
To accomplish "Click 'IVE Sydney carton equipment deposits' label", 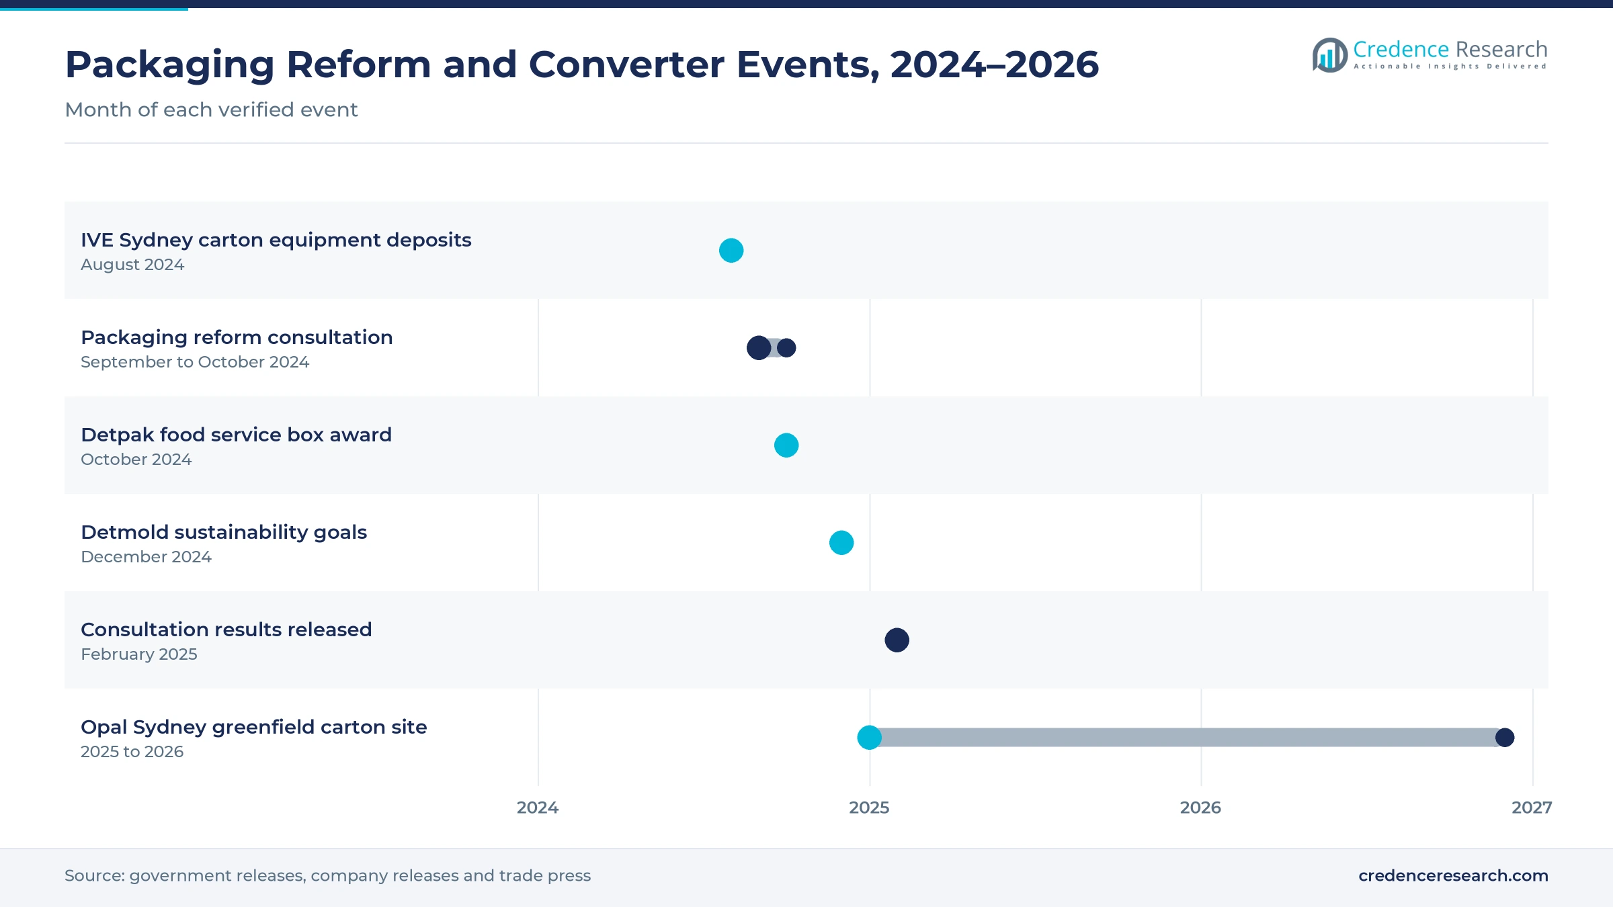I will [x=276, y=240].
